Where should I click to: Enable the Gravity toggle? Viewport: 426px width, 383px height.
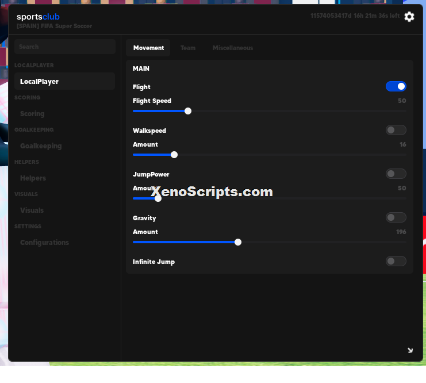tap(396, 217)
